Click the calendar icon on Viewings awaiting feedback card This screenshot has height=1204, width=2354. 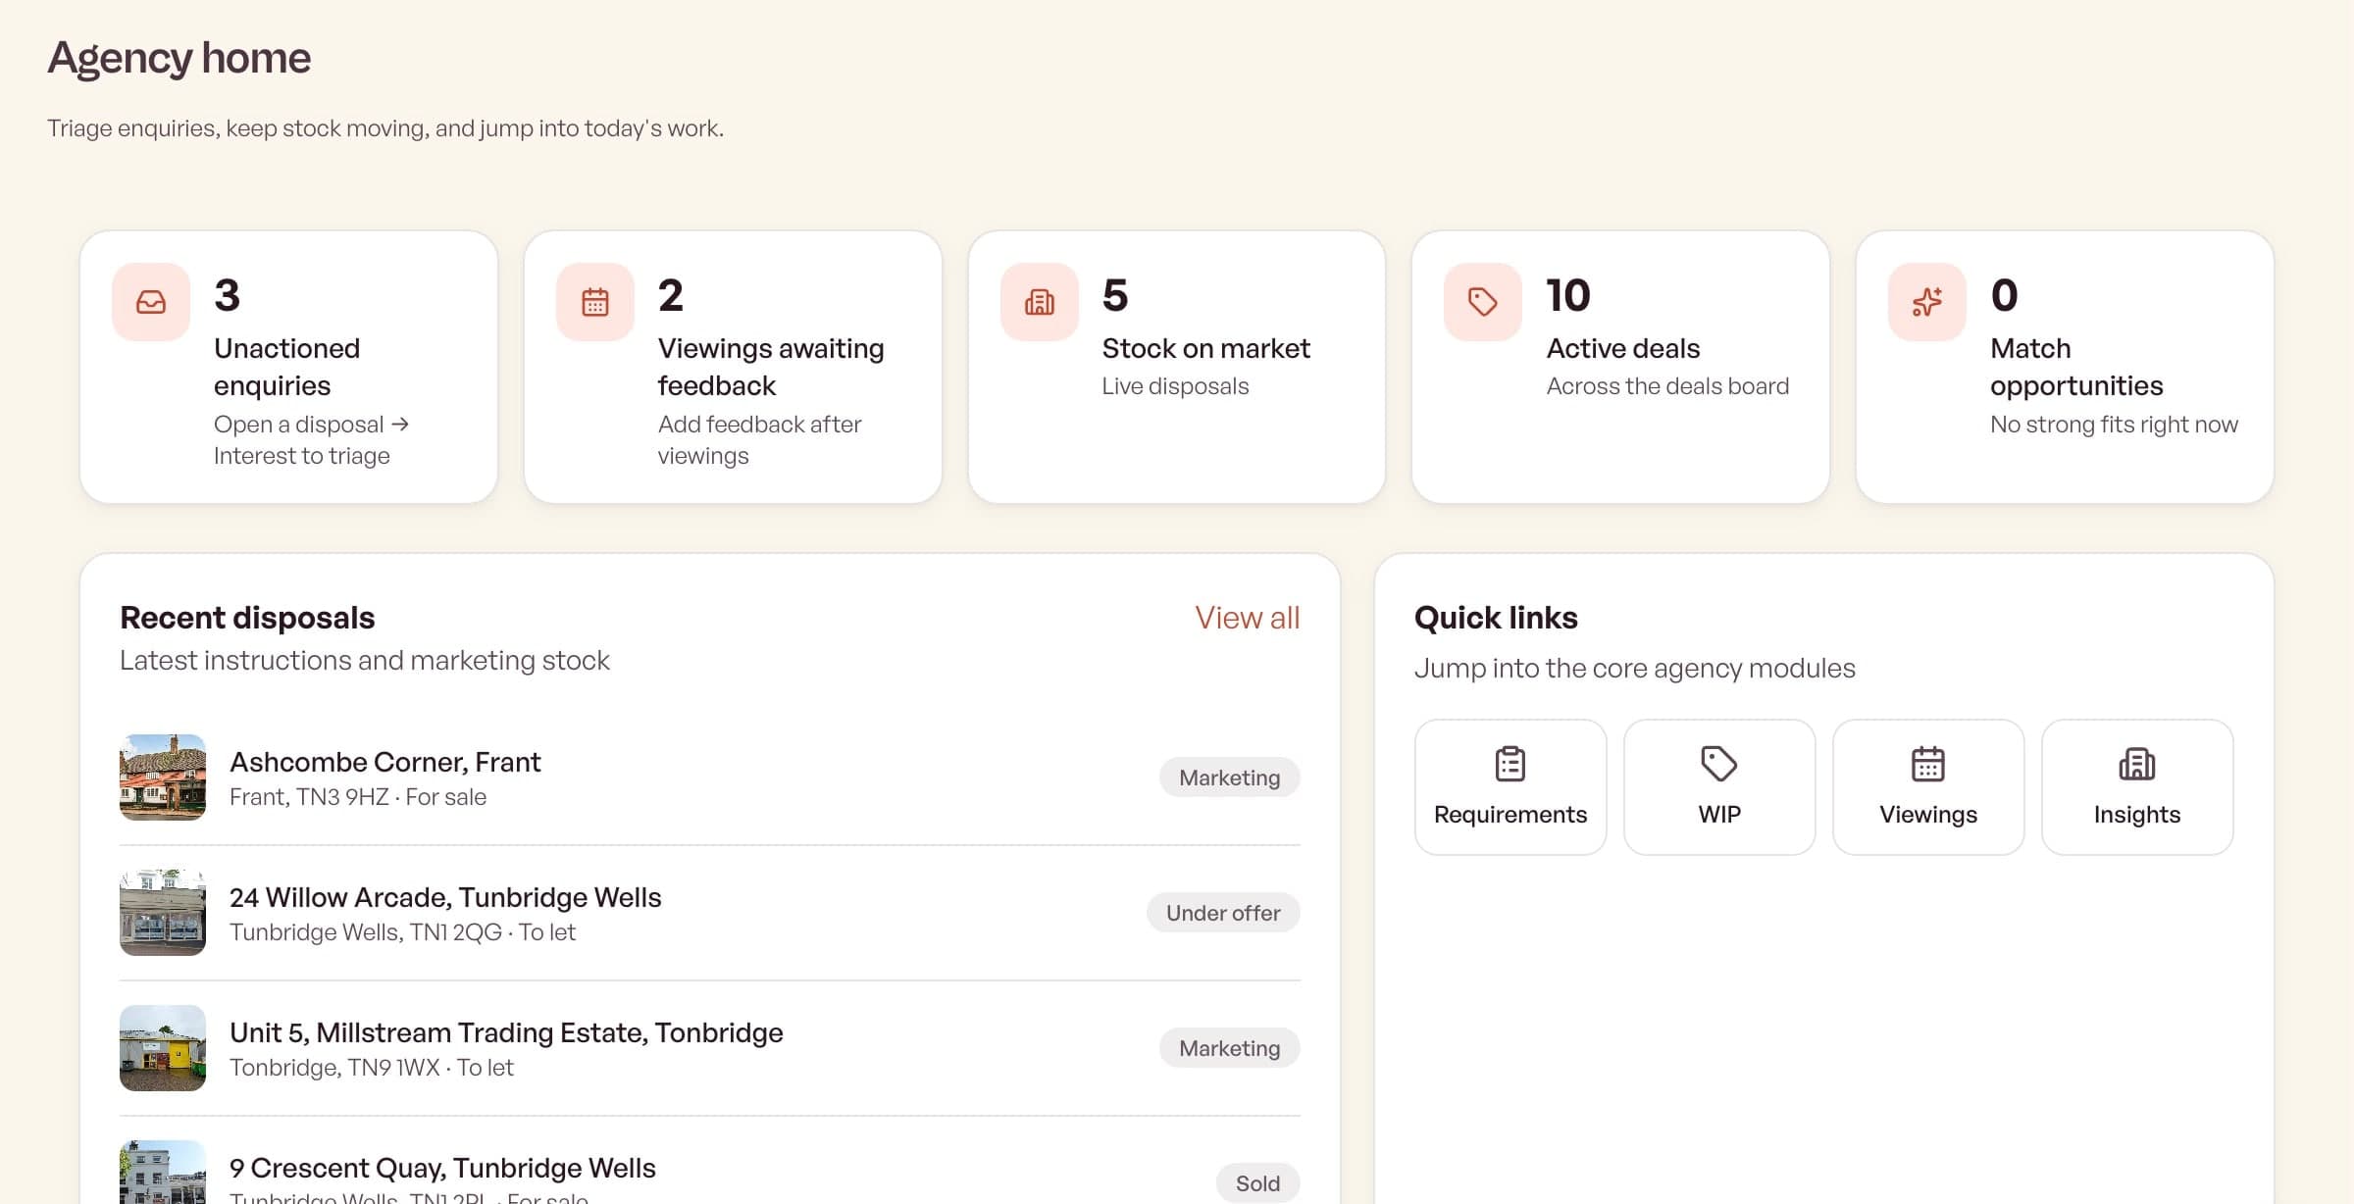595,302
